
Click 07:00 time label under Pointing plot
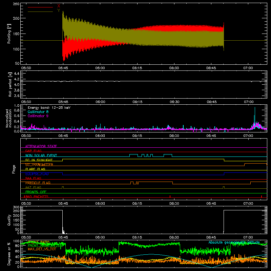point(248,68)
